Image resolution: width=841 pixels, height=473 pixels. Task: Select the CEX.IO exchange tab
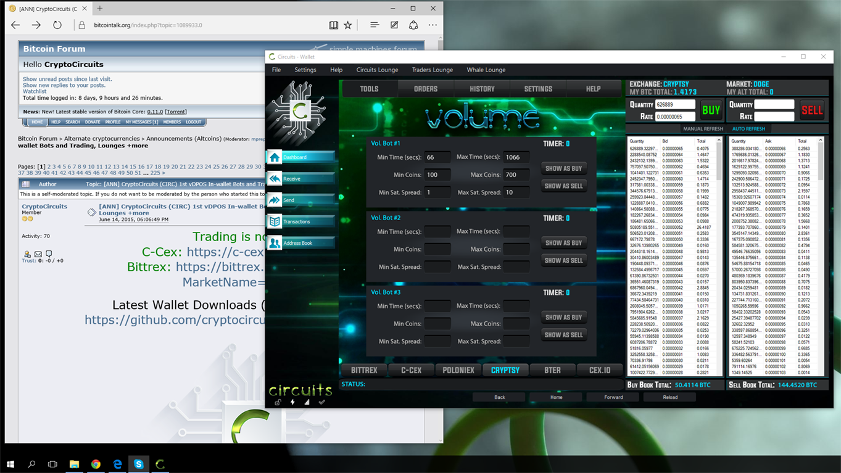pos(600,370)
